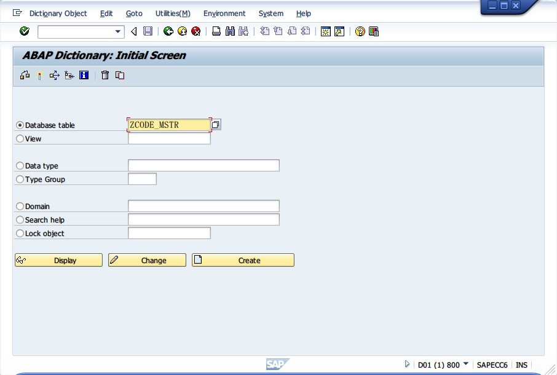Click the Copy object icon
Screen dimensions: 557x375
[x=120, y=75]
